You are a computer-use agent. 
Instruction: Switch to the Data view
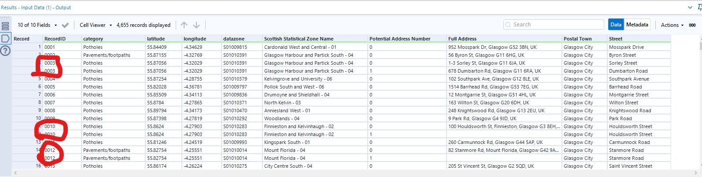click(x=616, y=25)
